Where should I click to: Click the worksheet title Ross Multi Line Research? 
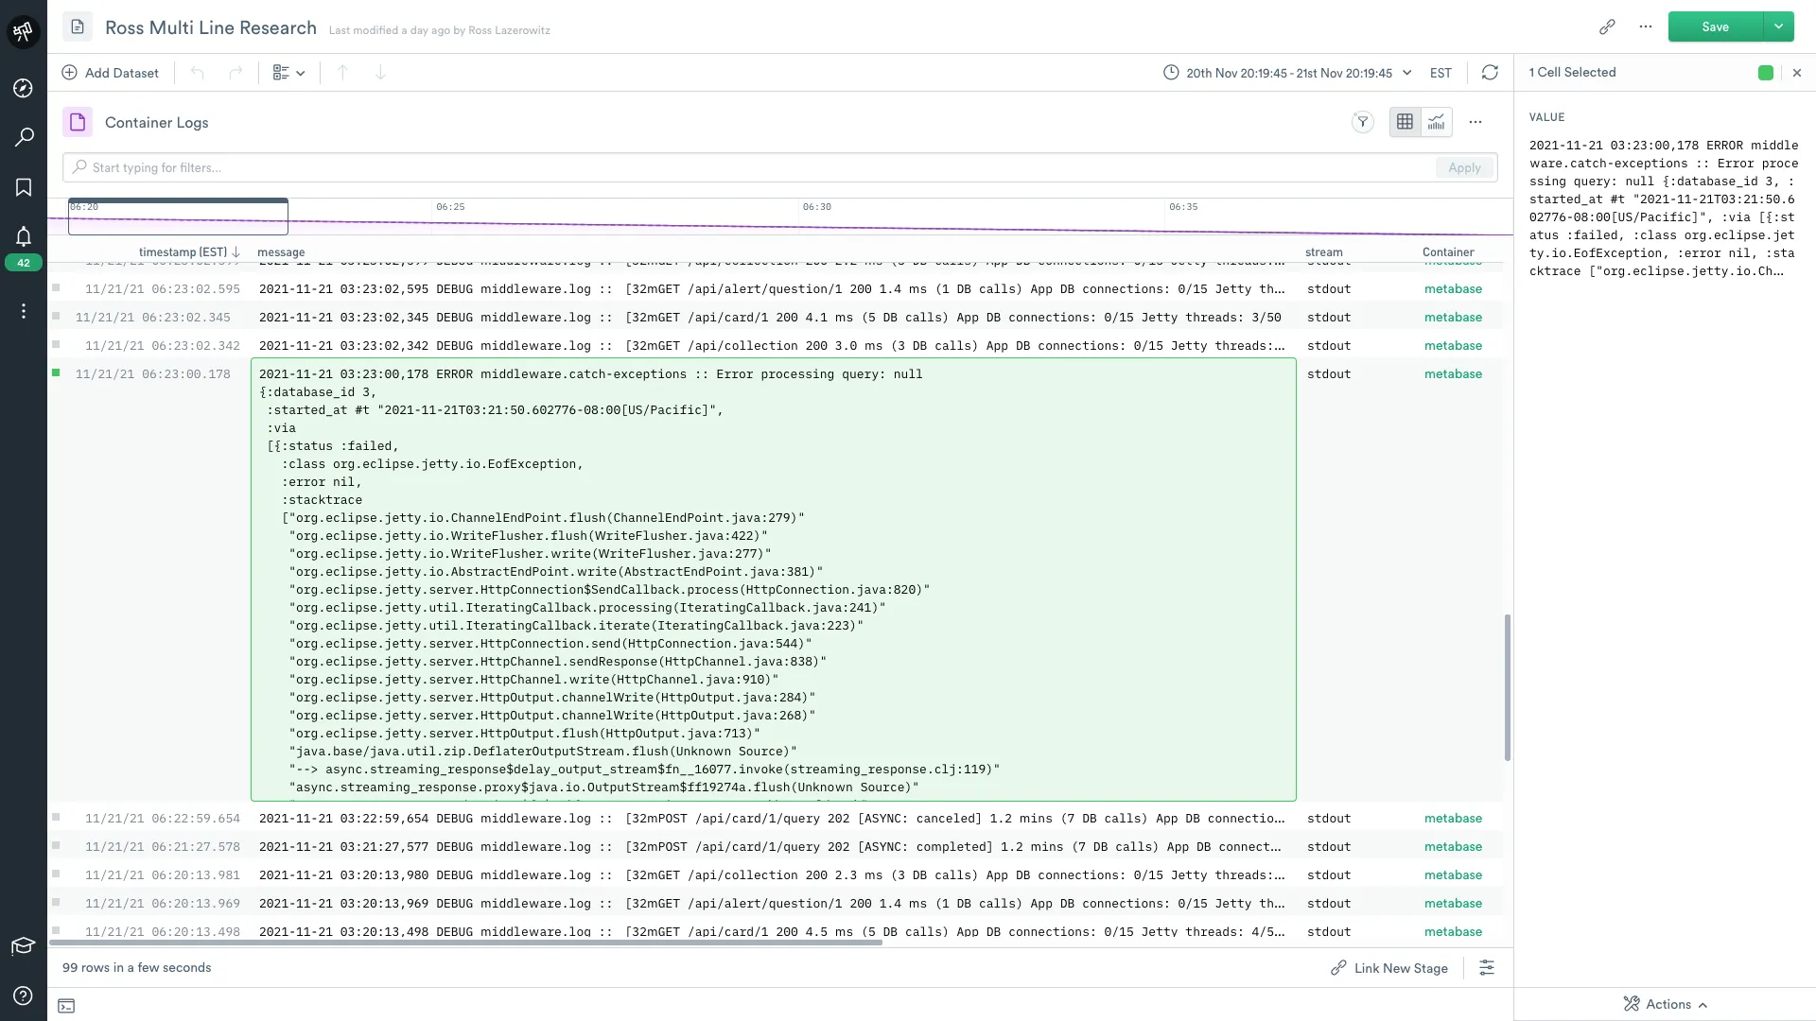[211, 27]
